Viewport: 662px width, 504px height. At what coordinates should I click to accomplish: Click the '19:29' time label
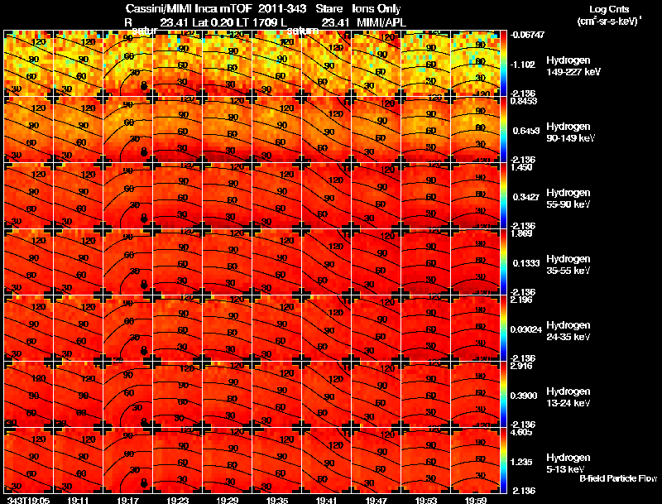click(x=228, y=500)
